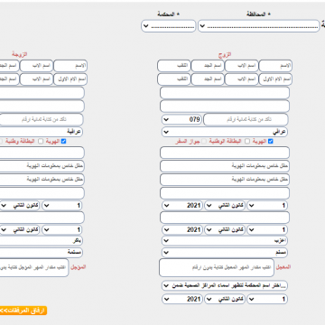The image size is (325, 325).
Task: Click wife's اسم الاب field in first name row
Action: [x=36, y=66]
